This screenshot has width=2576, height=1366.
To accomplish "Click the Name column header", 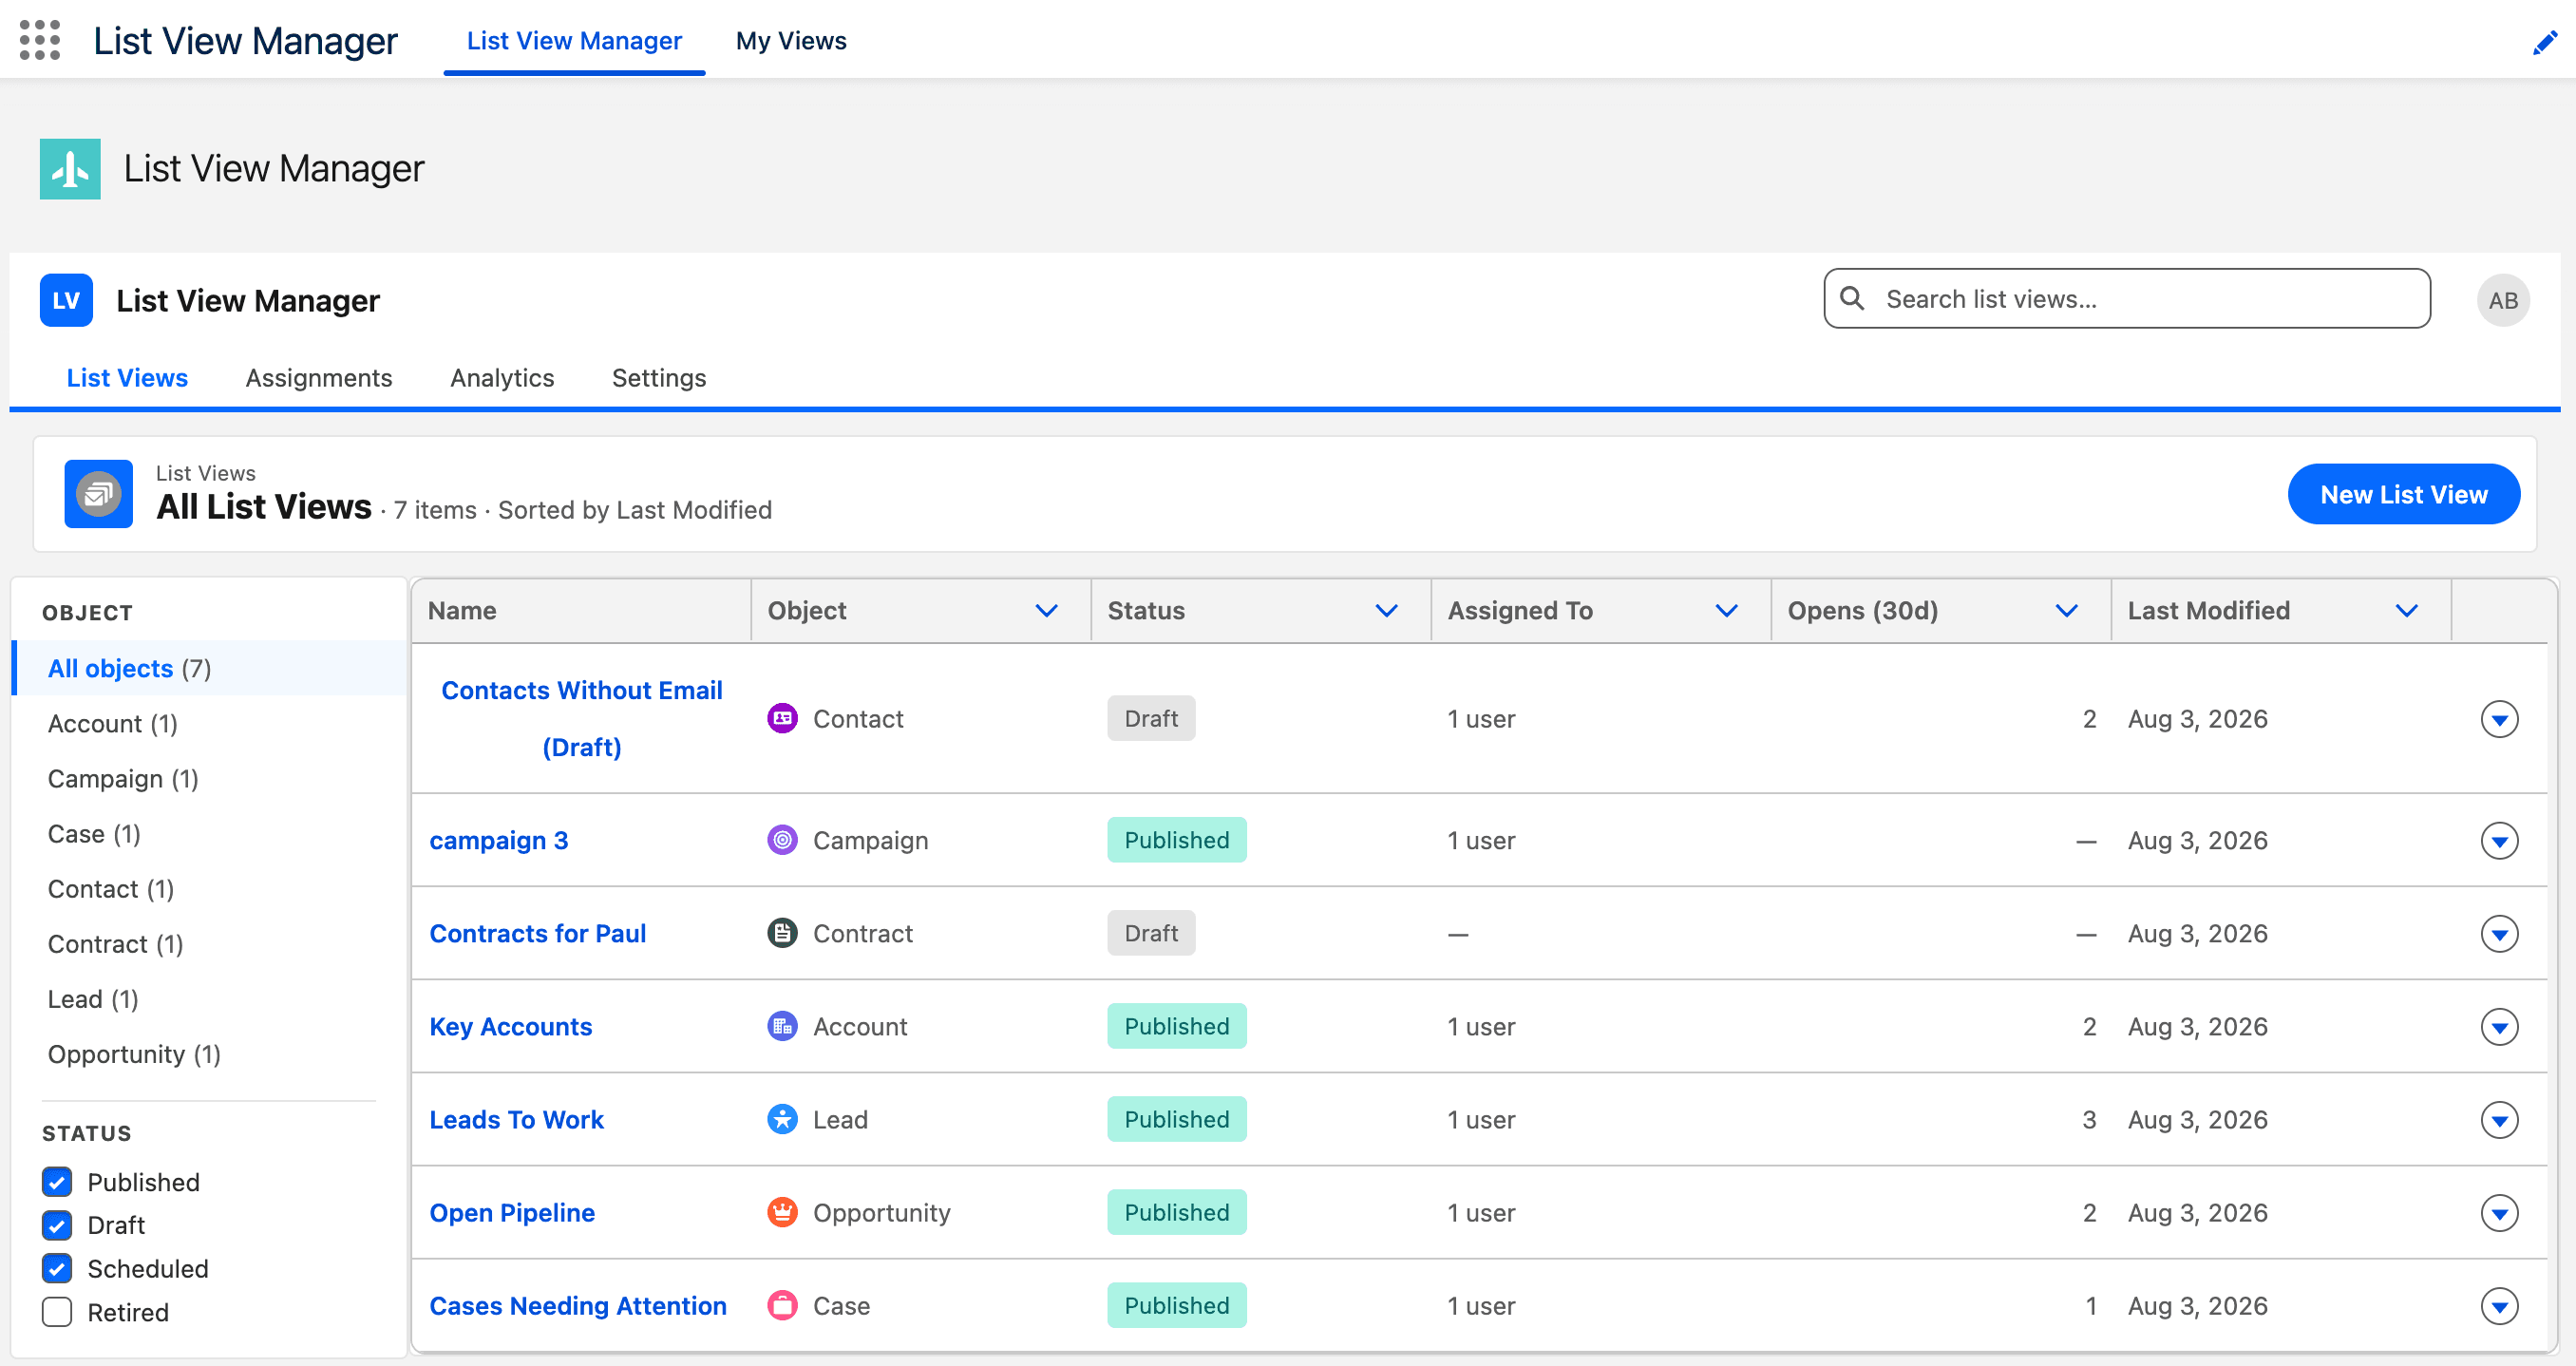I will pyautogui.click(x=581, y=611).
